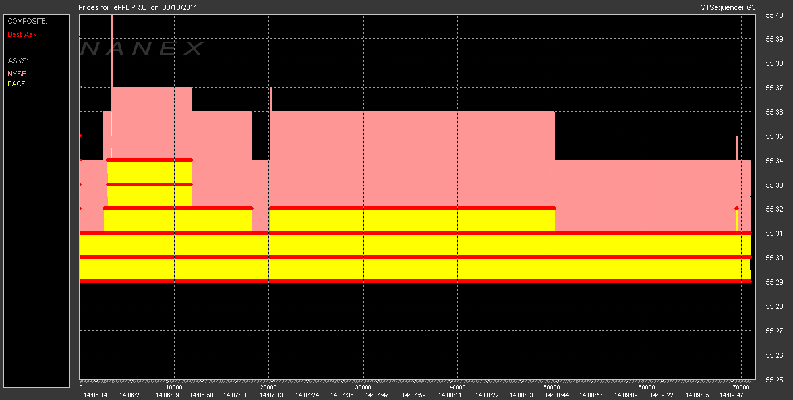Click the 'ASKS:' legend heading
This screenshot has height=400, width=793.
click(17, 61)
